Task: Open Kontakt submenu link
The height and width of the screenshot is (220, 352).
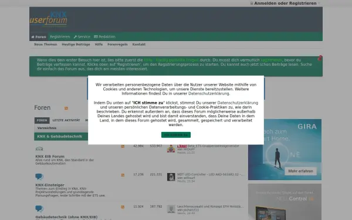Action: pyautogui.click(x=138, y=45)
